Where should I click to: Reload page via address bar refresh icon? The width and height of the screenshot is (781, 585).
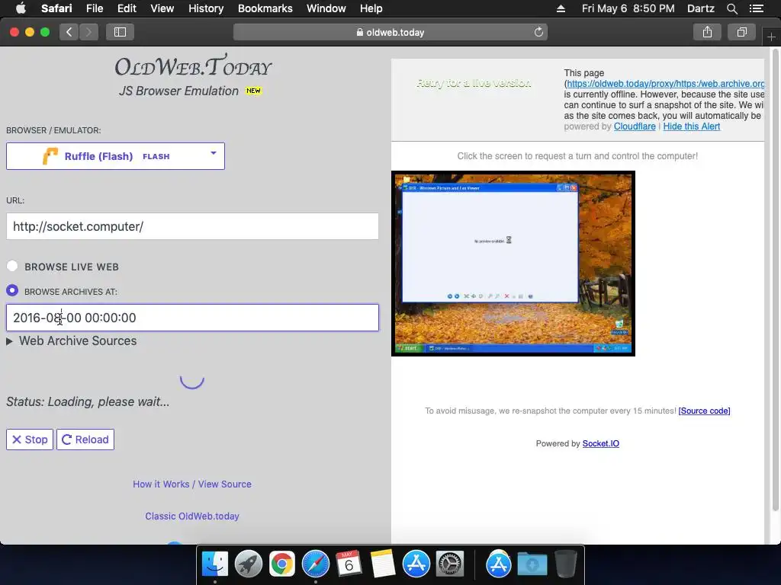[x=538, y=32]
